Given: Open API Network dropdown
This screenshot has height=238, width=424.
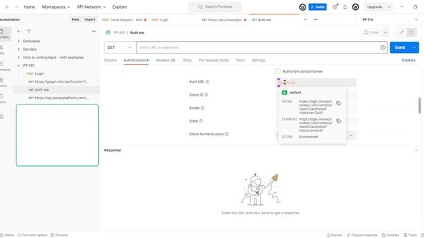Looking at the screenshot, I should (91, 7).
